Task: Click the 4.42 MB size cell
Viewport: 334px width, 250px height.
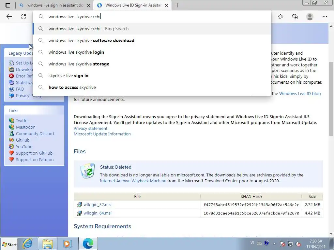Action: point(312,213)
